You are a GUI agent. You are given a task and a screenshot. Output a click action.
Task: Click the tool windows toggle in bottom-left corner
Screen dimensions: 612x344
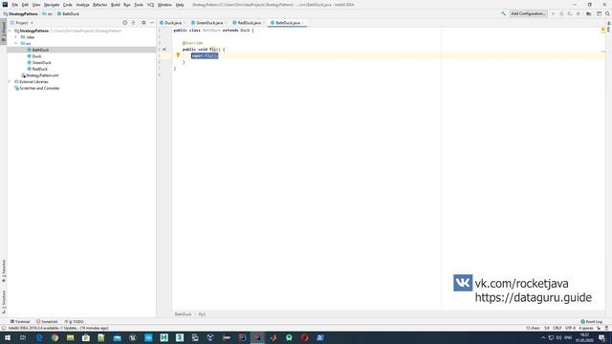[4, 328]
